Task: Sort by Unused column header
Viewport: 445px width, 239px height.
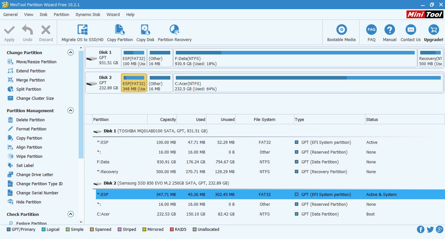Action: [221, 119]
